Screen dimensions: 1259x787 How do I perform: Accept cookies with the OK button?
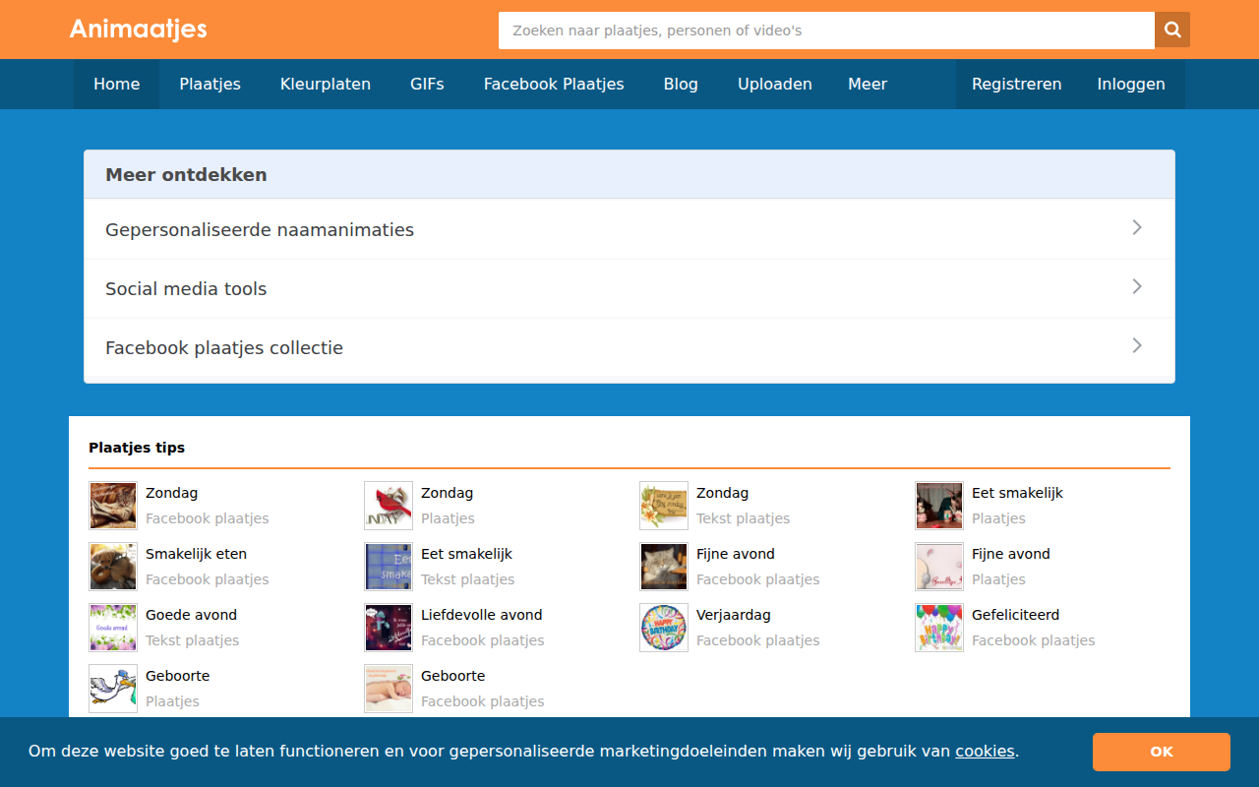pos(1162,752)
